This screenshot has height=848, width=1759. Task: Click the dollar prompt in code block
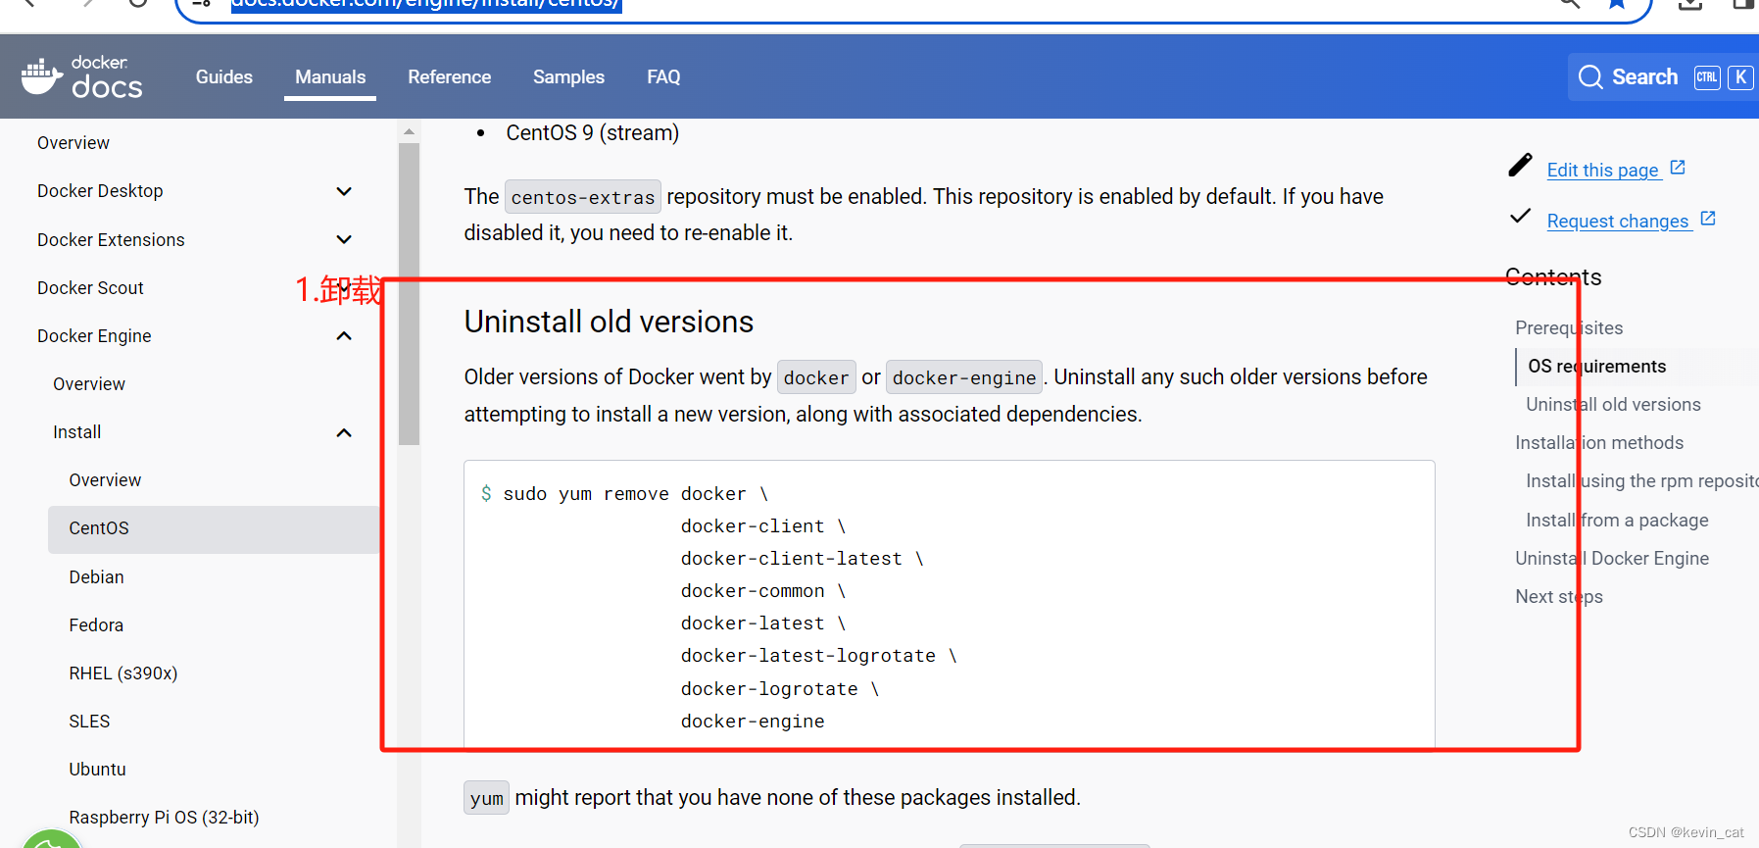point(486,493)
